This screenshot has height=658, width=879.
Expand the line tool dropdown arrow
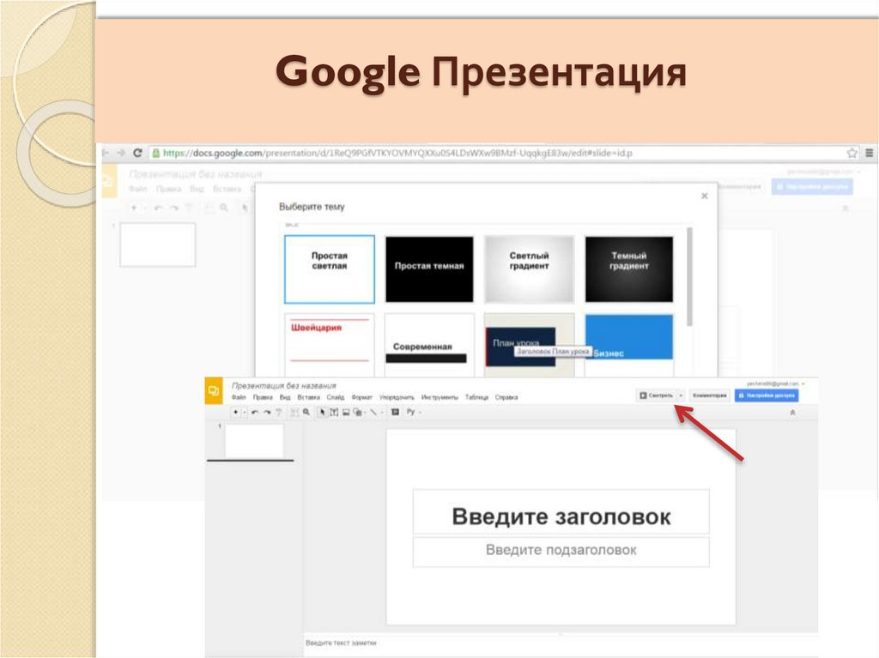point(382,412)
